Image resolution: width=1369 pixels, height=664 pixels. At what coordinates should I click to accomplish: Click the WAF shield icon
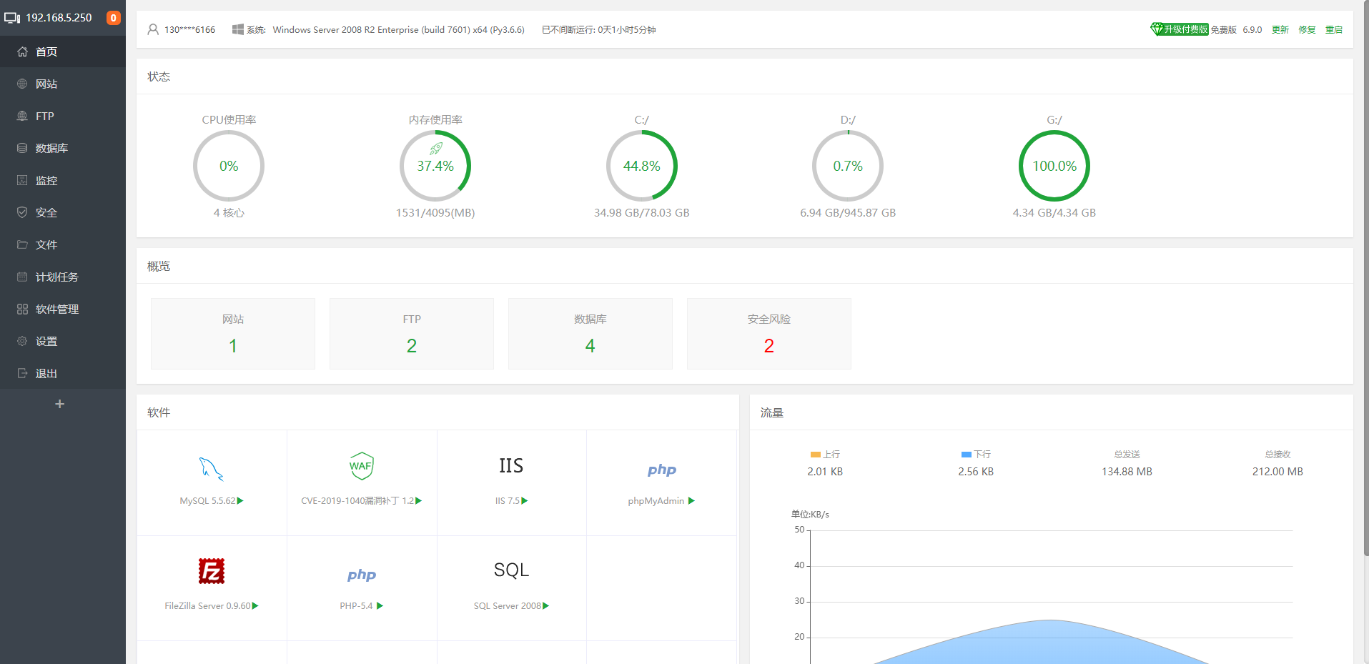click(x=362, y=466)
